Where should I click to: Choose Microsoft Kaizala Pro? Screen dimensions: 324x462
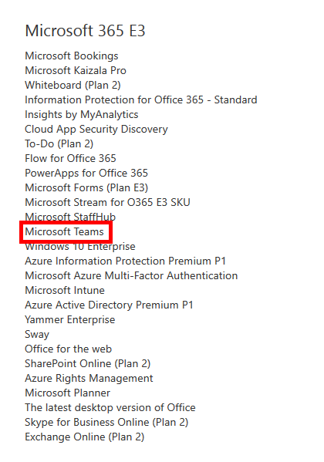[76, 71]
